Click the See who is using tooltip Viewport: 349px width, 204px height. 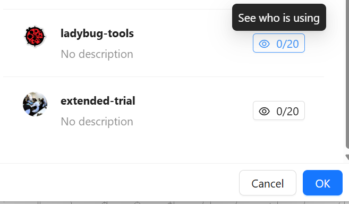tap(279, 18)
